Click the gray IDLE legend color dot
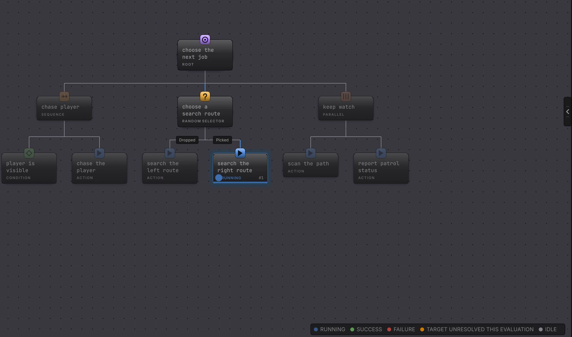The height and width of the screenshot is (337, 572). 541,330
